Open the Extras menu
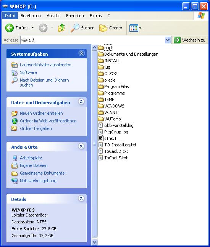210x247 pixels. click(95, 16)
